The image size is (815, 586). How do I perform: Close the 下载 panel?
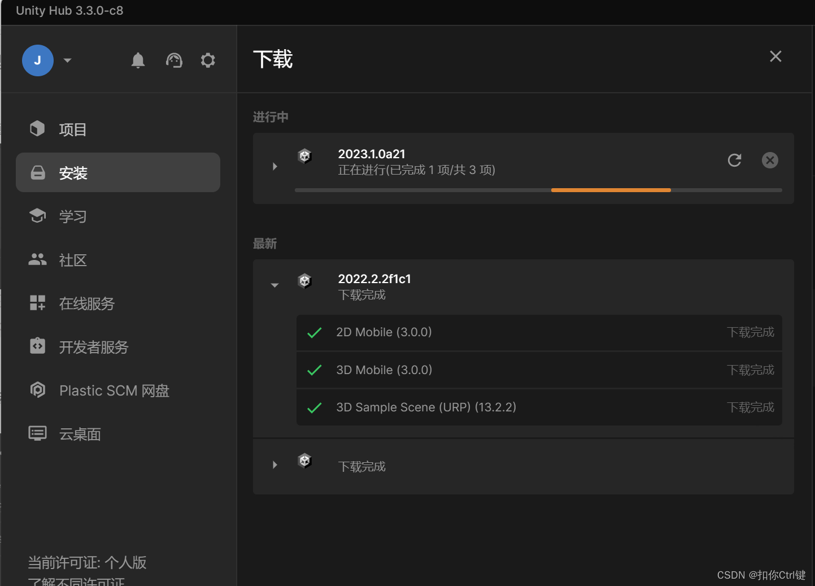coord(775,56)
